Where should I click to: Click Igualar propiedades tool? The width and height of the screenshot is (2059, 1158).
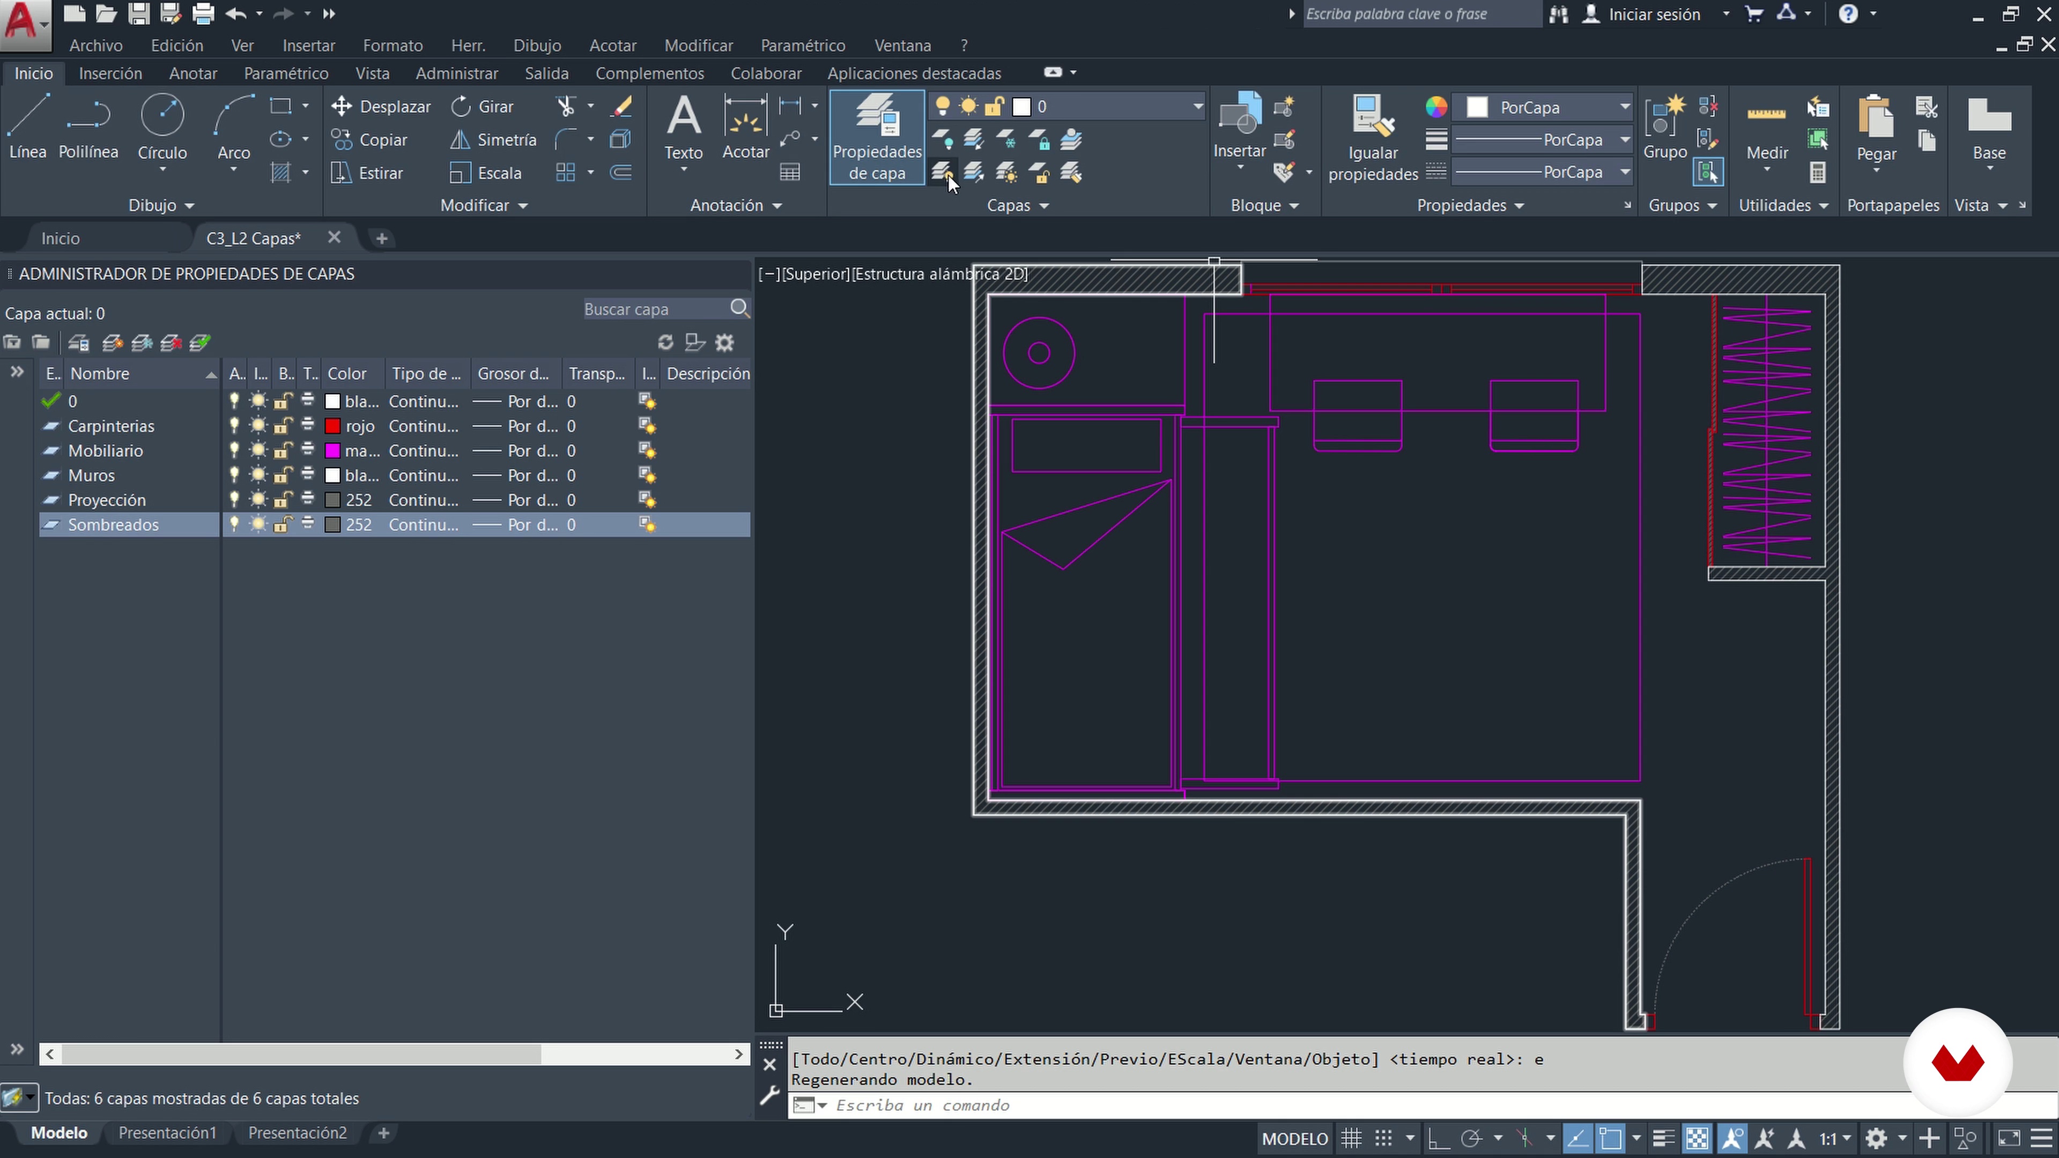(x=1373, y=137)
